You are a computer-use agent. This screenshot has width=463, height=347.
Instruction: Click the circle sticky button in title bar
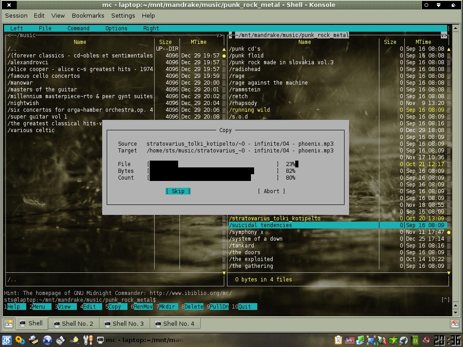[426, 5]
